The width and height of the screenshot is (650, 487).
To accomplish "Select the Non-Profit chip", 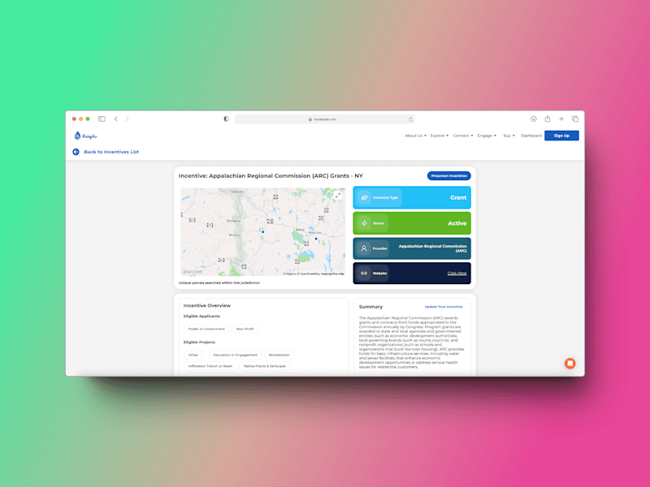I will 245,329.
